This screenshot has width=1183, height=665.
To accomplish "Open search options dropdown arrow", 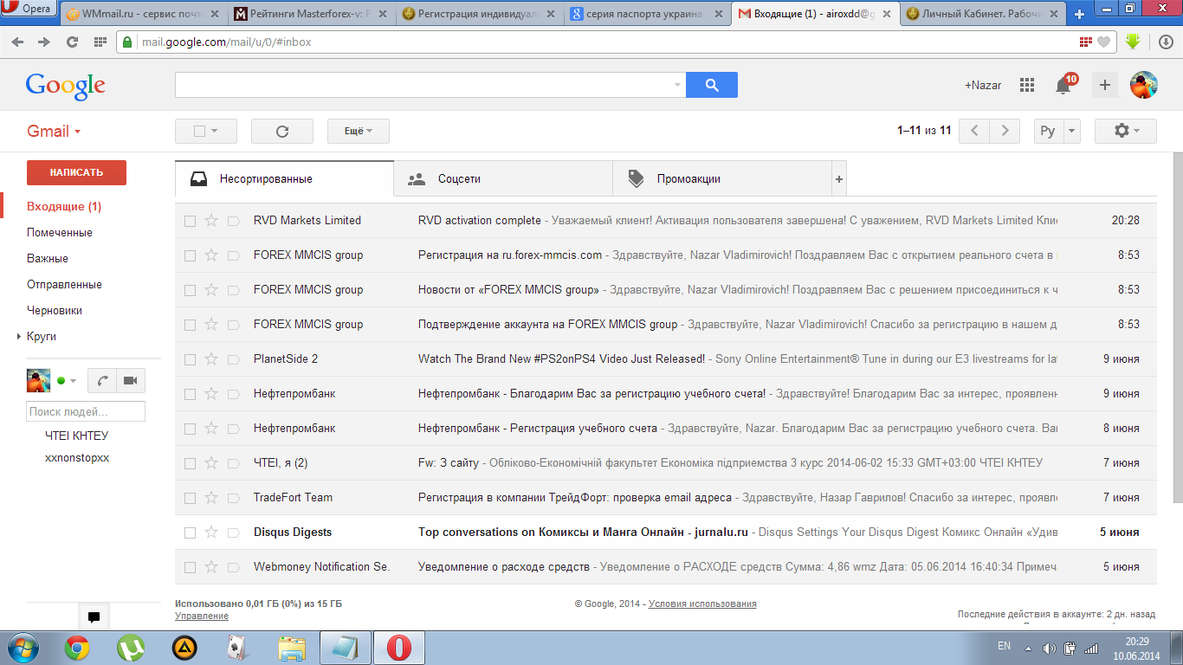I will point(677,85).
